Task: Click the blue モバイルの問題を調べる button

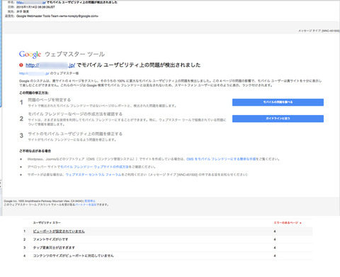Action: click(x=278, y=102)
